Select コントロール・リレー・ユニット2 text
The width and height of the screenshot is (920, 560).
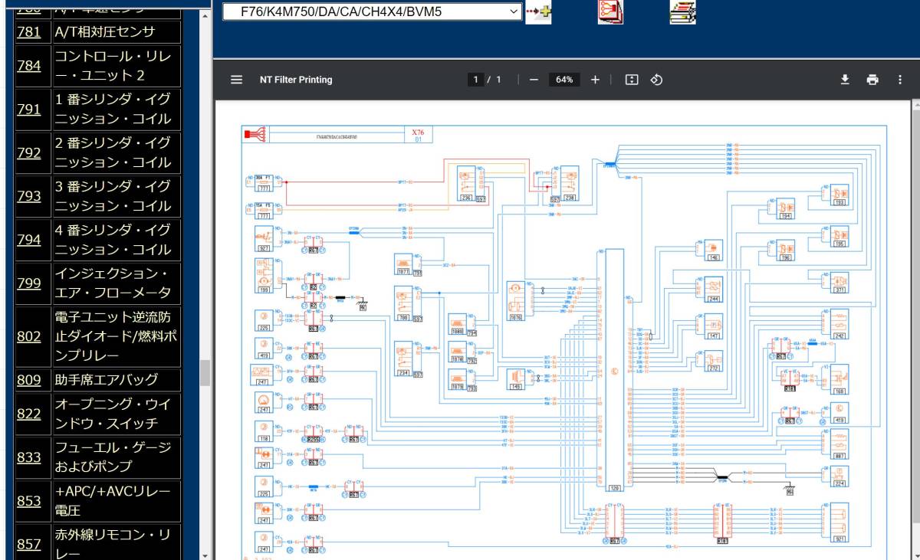click(113, 66)
